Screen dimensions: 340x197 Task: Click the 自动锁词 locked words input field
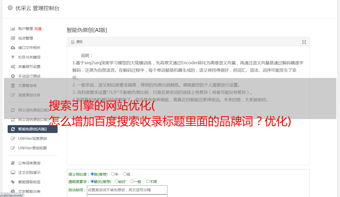click(x=127, y=190)
